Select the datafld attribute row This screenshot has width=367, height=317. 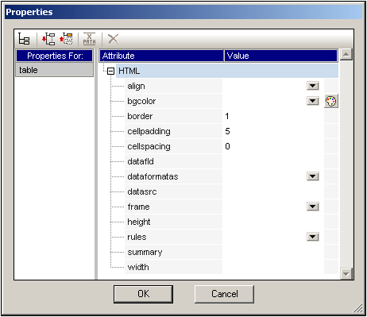point(173,161)
